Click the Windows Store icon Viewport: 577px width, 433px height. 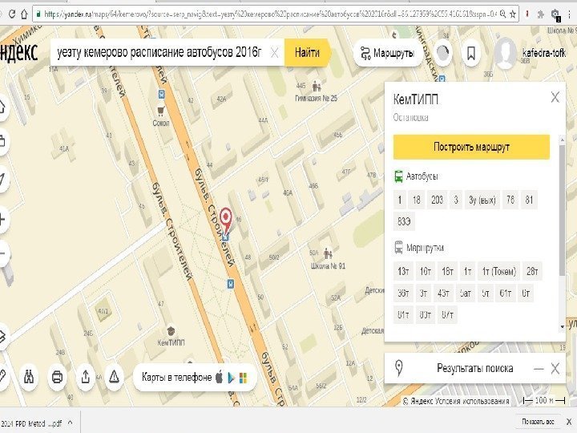[x=244, y=378]
